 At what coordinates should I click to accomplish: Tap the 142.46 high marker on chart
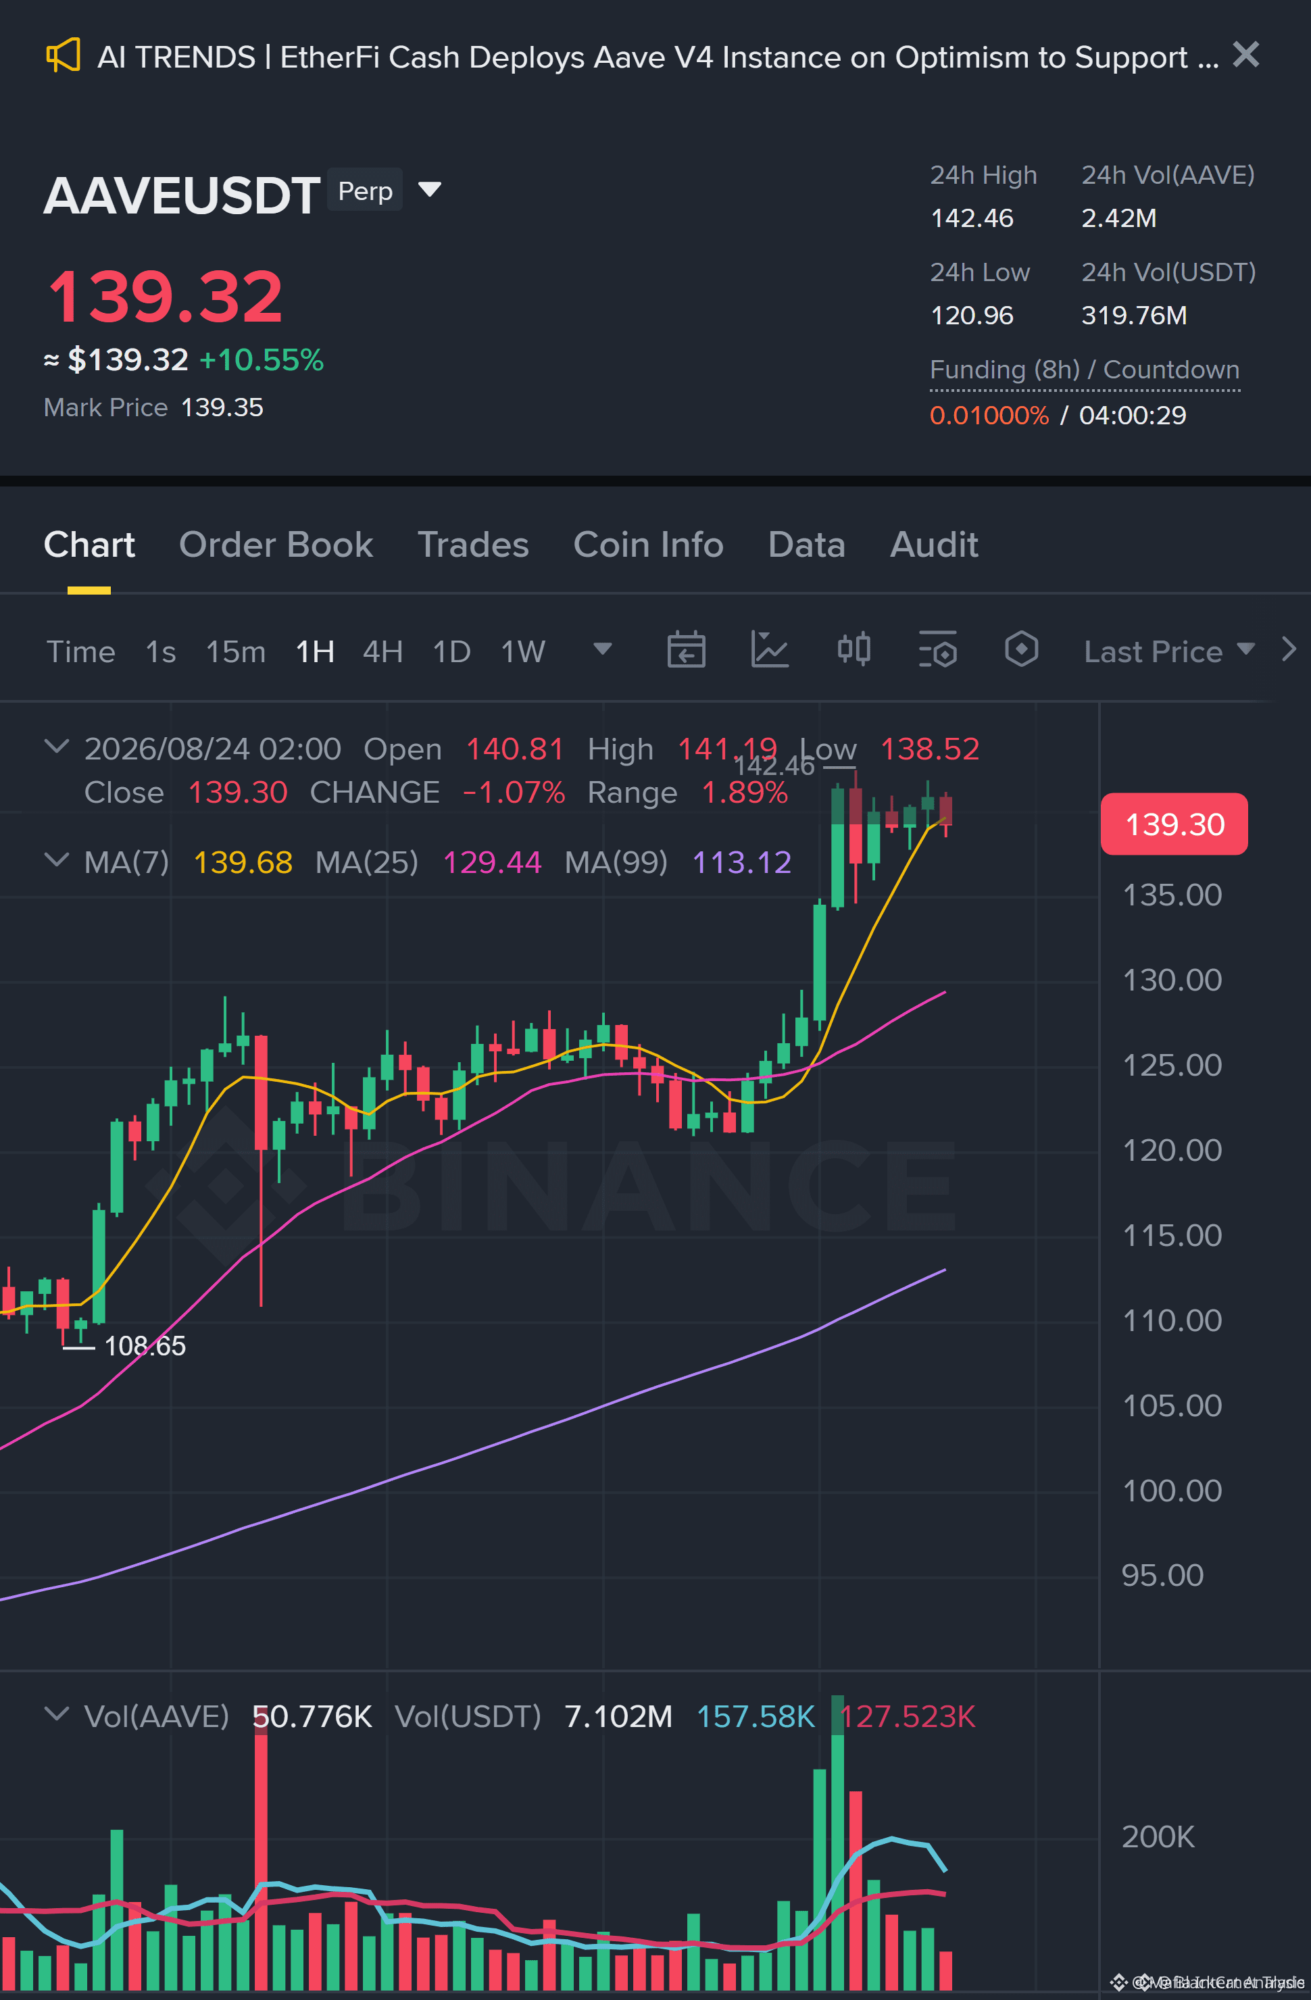[774, 766]
